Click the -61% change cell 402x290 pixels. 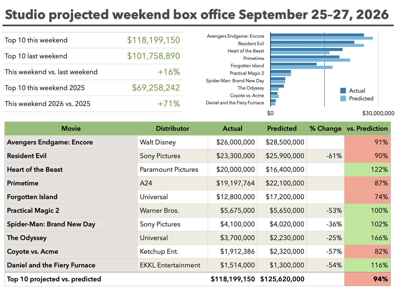(x=326, y=156)
